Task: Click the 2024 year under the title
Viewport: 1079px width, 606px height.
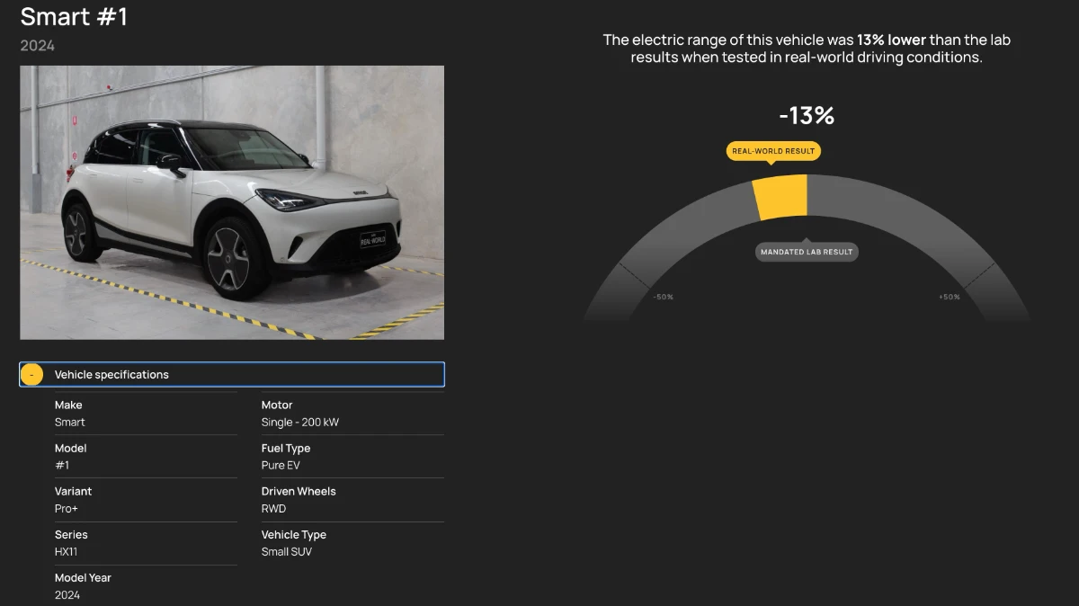Action: coord(38,46)
